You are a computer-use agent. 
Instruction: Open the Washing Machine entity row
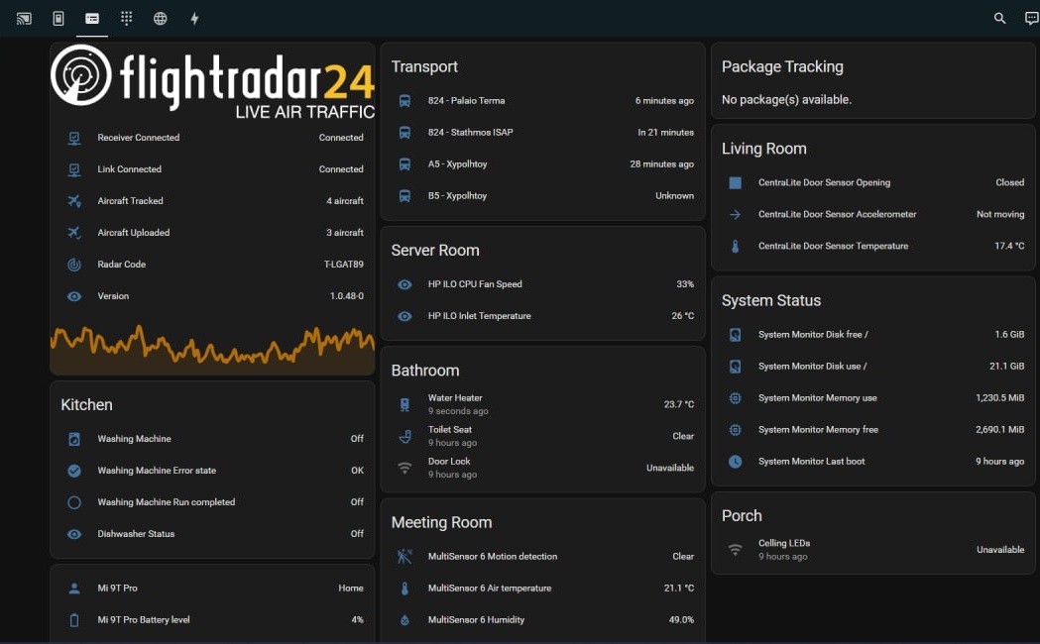[212, 439]
